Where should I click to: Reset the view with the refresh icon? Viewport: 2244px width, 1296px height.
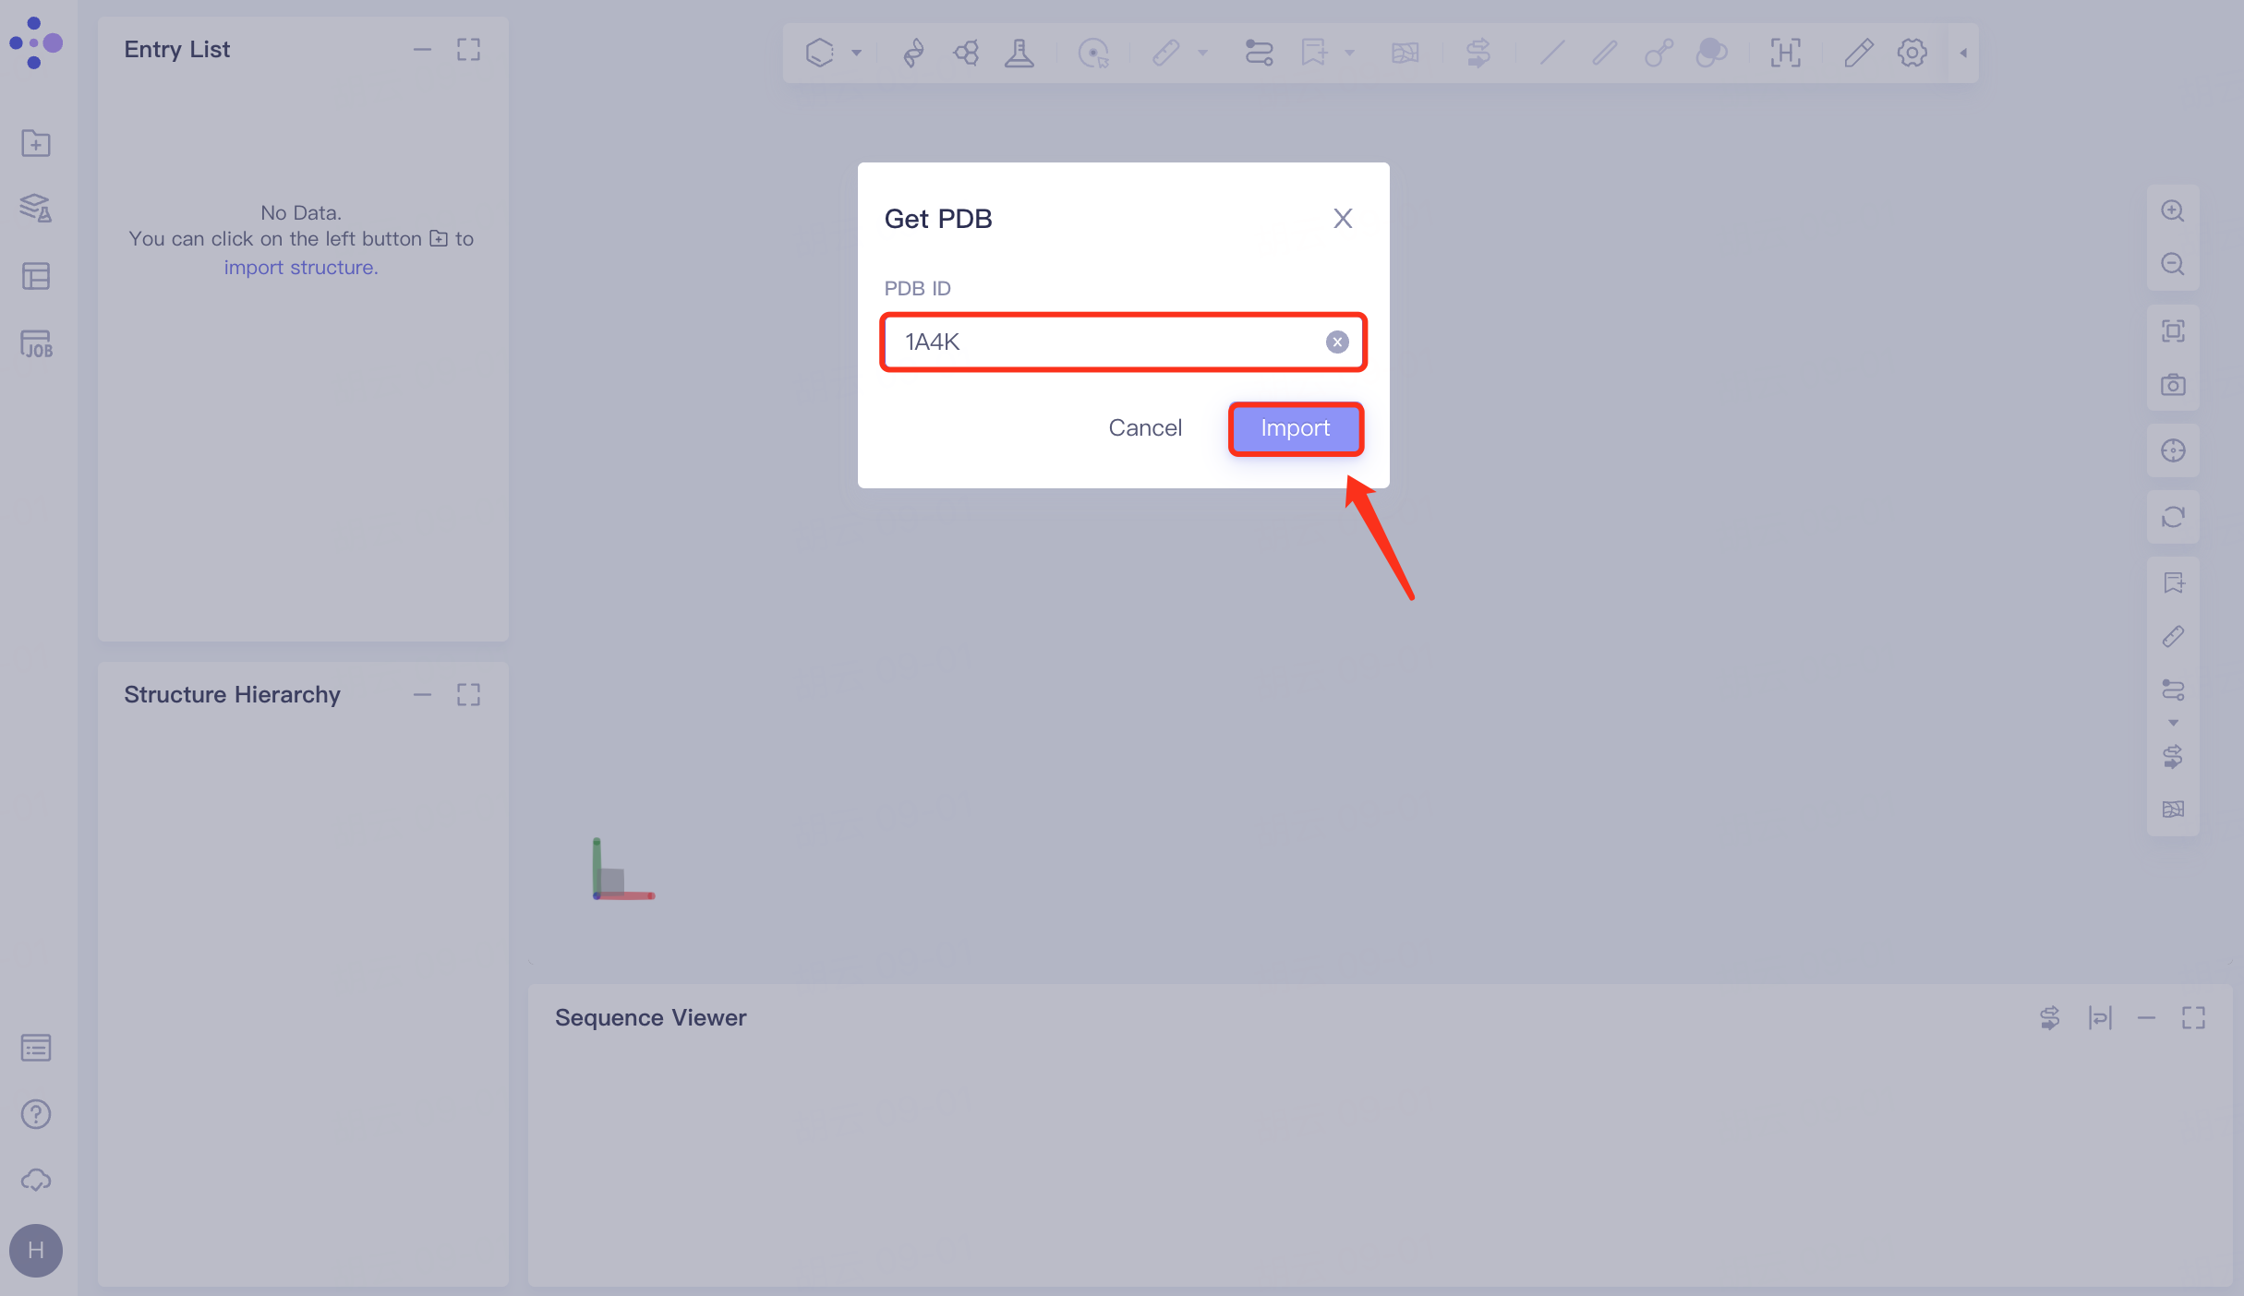coord(2174,517)
